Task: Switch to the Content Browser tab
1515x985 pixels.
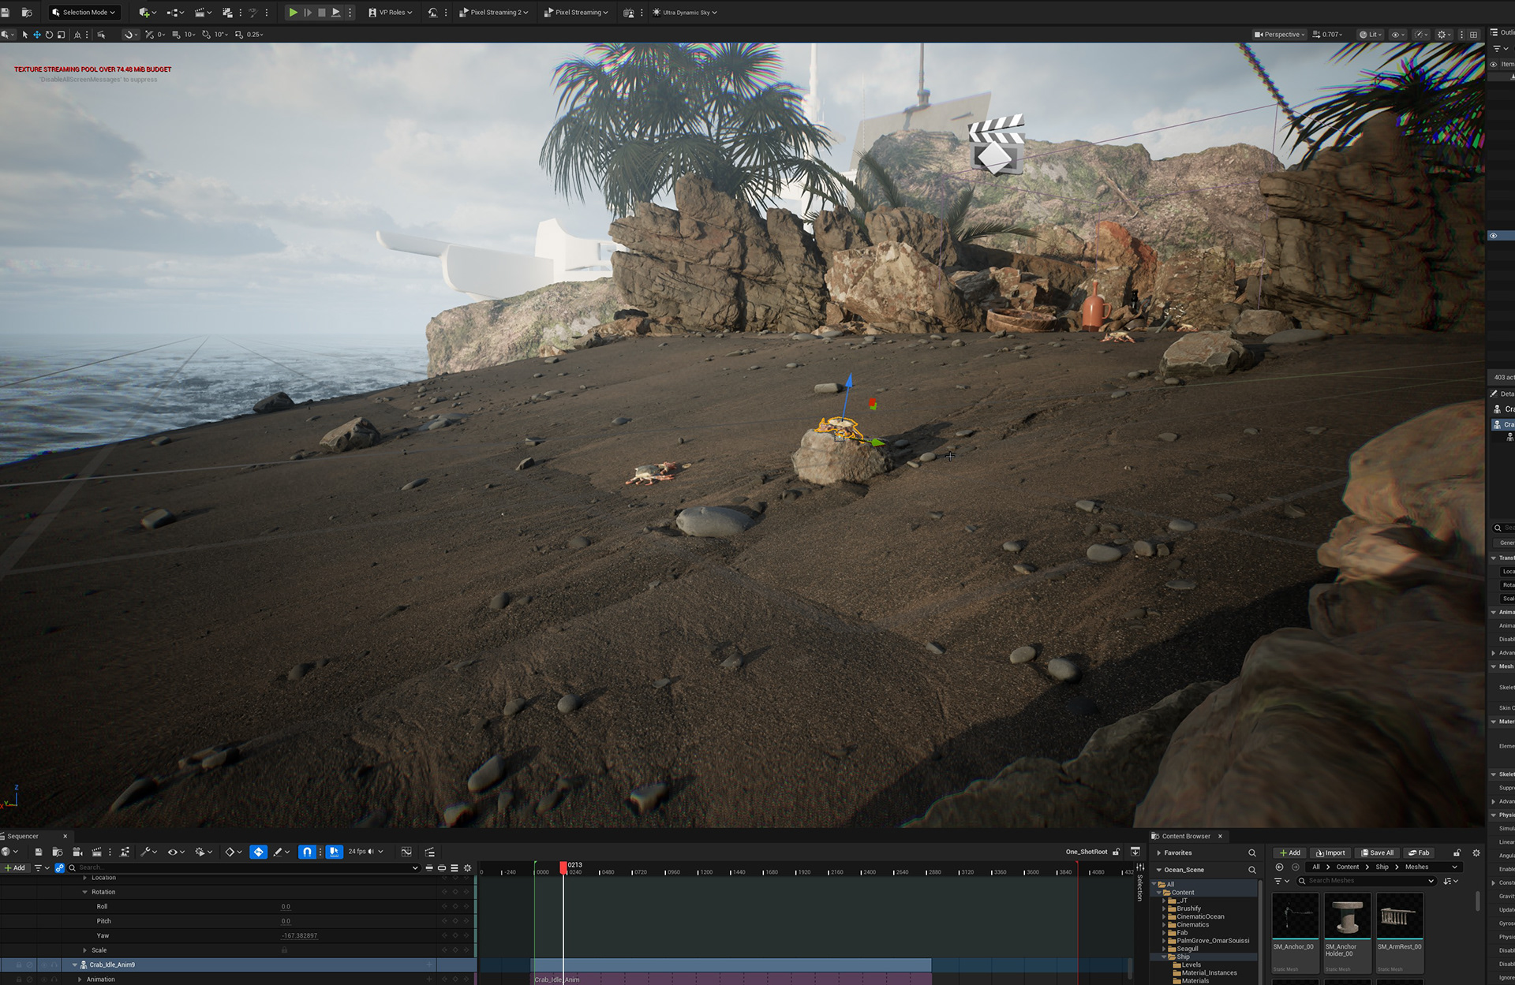Action: click(1185, 836)
